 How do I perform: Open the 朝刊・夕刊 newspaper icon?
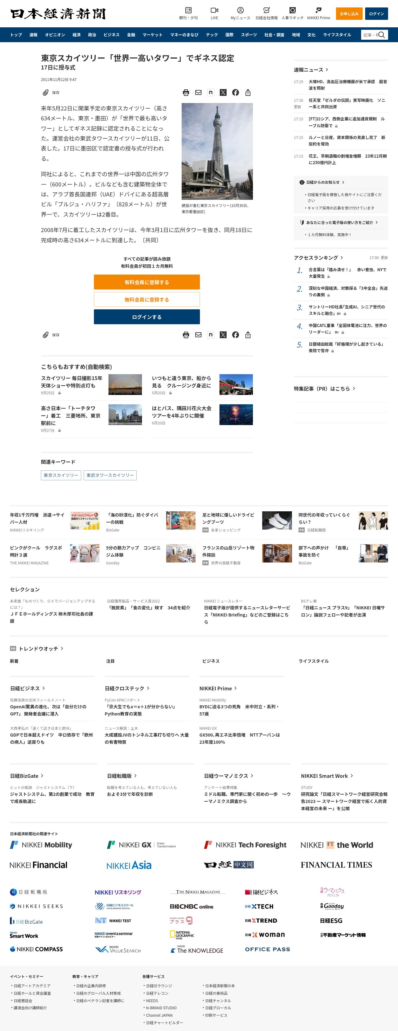tap(188, 10)
